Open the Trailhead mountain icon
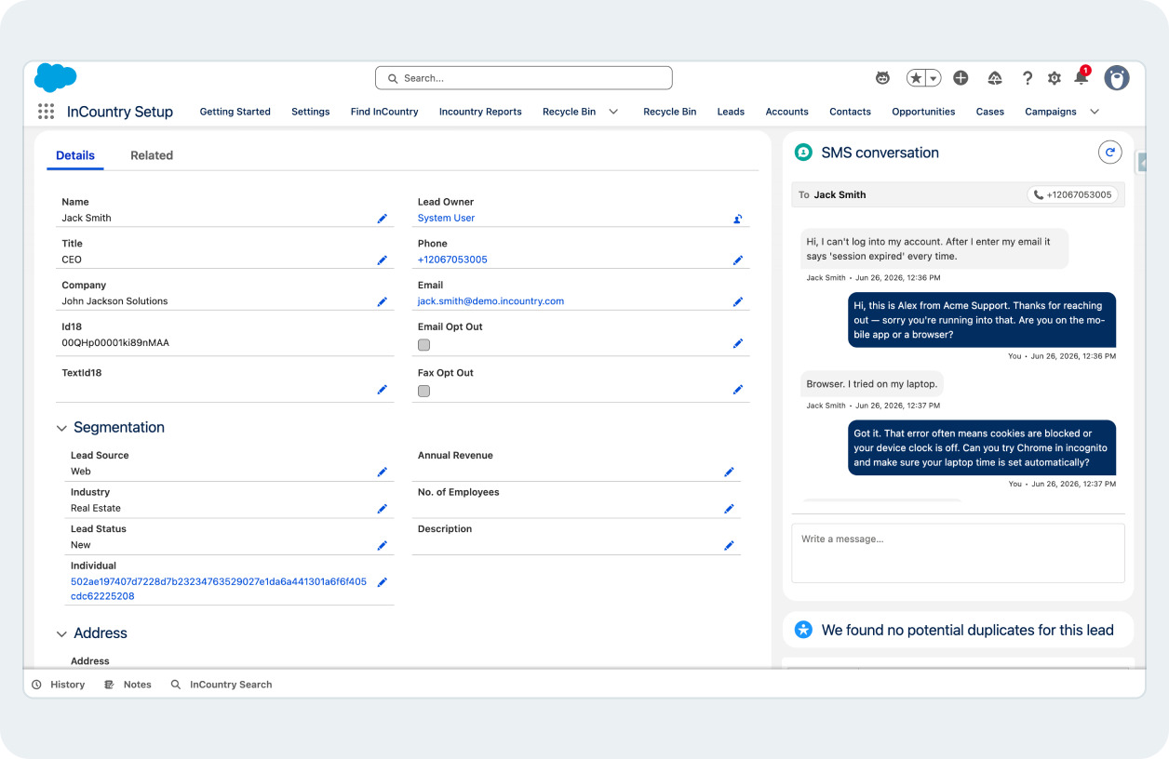 point(994,78)
